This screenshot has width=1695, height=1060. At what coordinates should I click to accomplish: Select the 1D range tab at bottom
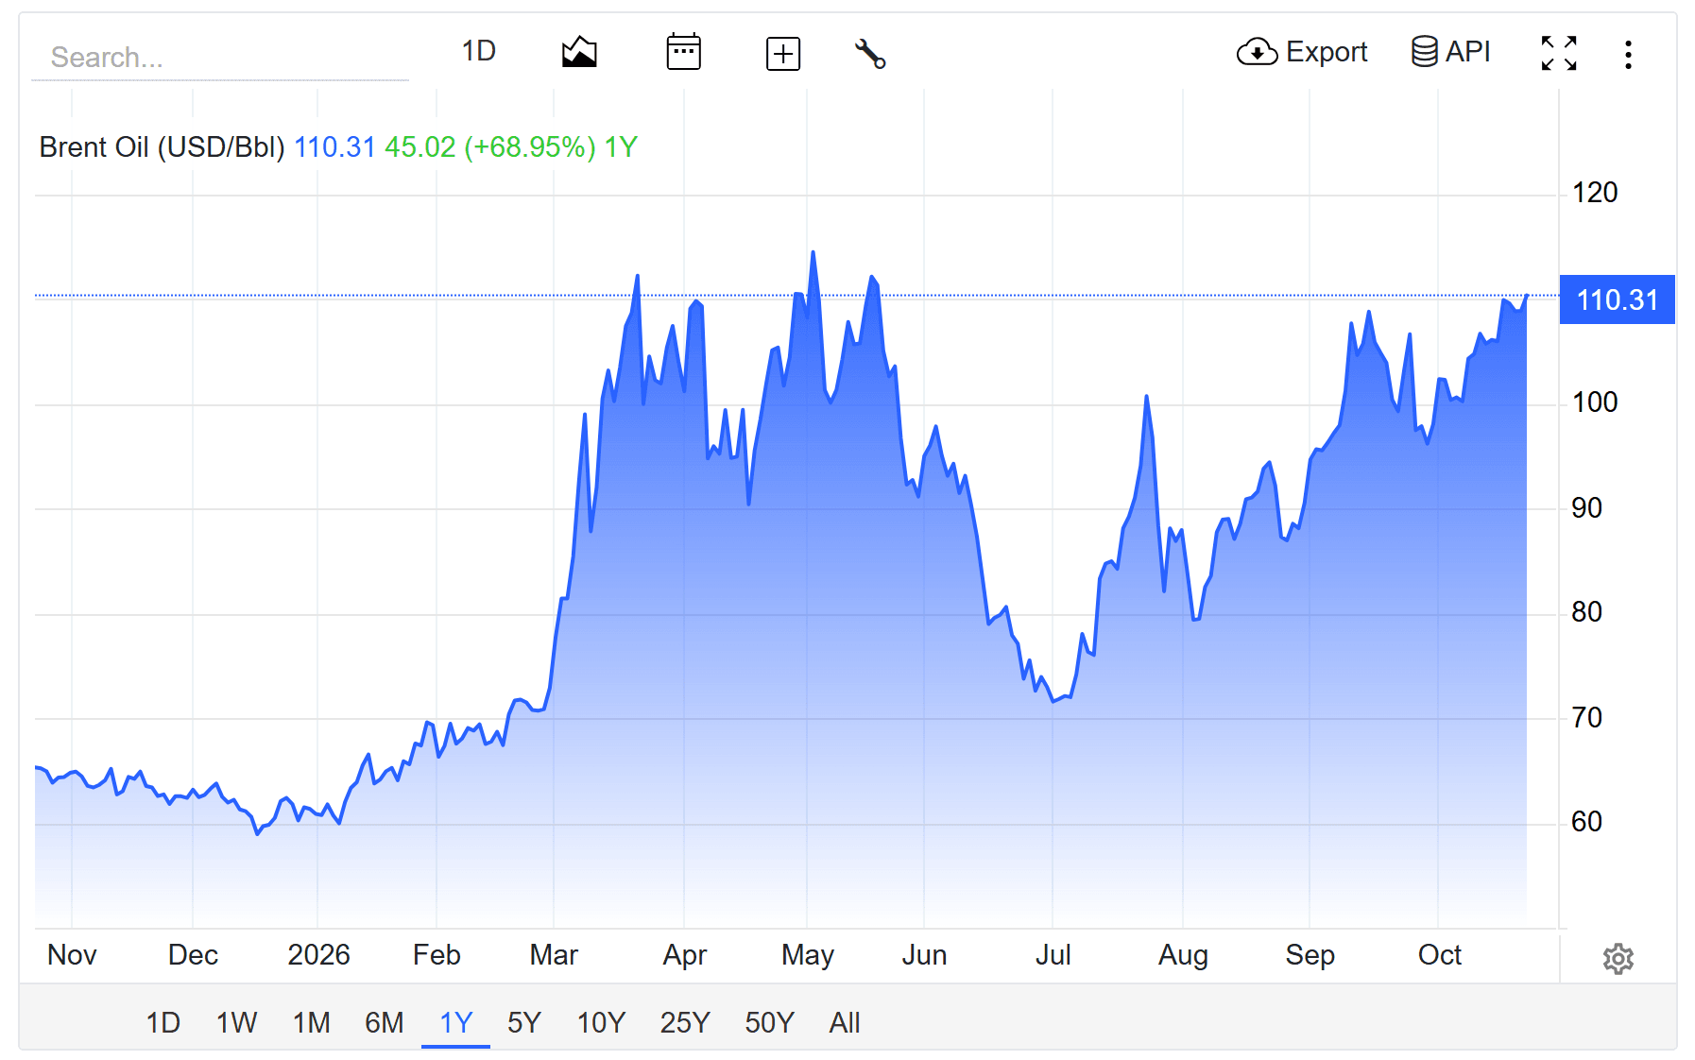(x=163, y=1022)
